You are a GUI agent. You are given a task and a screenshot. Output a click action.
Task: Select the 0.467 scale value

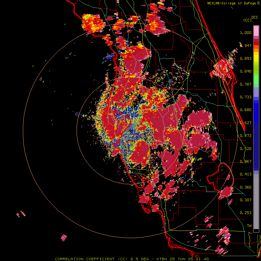pos(246,162)
